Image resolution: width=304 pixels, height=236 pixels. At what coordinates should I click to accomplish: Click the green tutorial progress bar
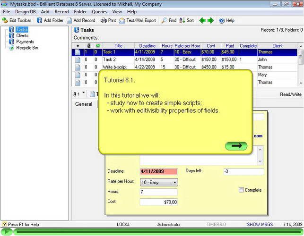tap(158, 232)
